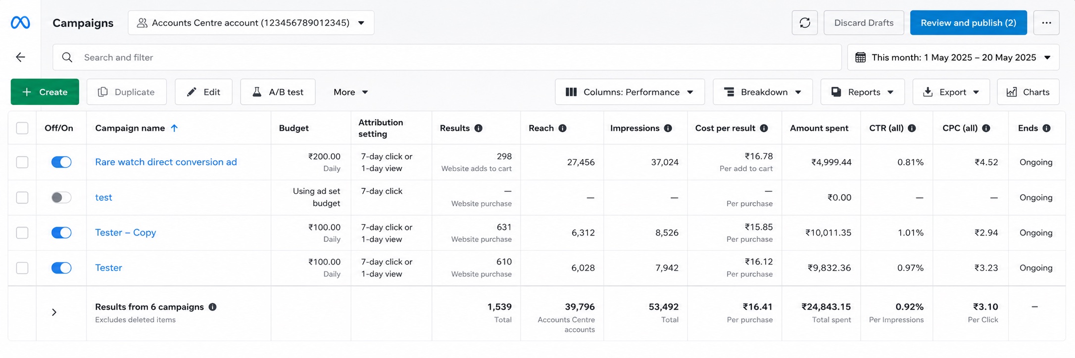Open the Reports dropdown
This screenshot has height=358, width=1075.
tap(863, 92)
